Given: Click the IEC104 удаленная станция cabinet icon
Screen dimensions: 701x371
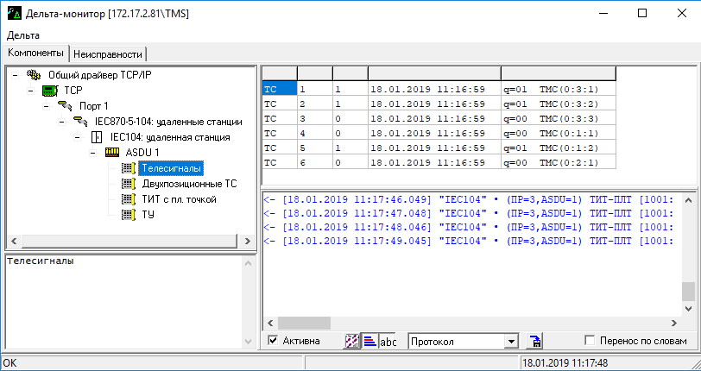Looking at the screenshot, I should (97, 137).
